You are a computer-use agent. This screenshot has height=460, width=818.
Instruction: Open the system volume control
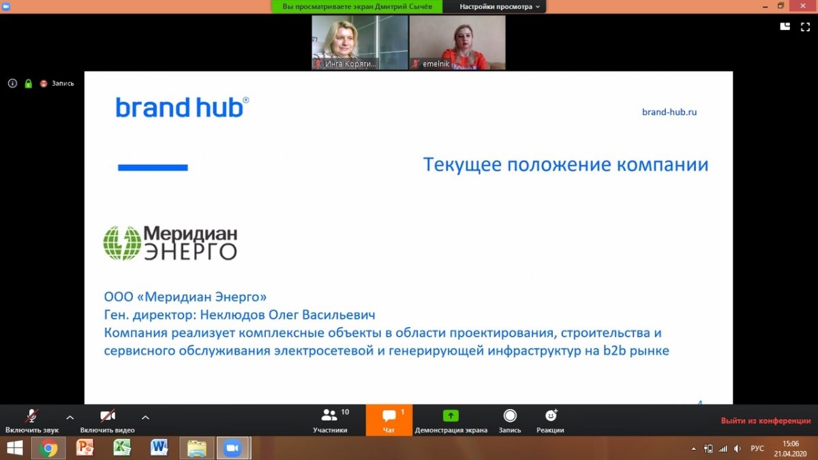[737, 448]
